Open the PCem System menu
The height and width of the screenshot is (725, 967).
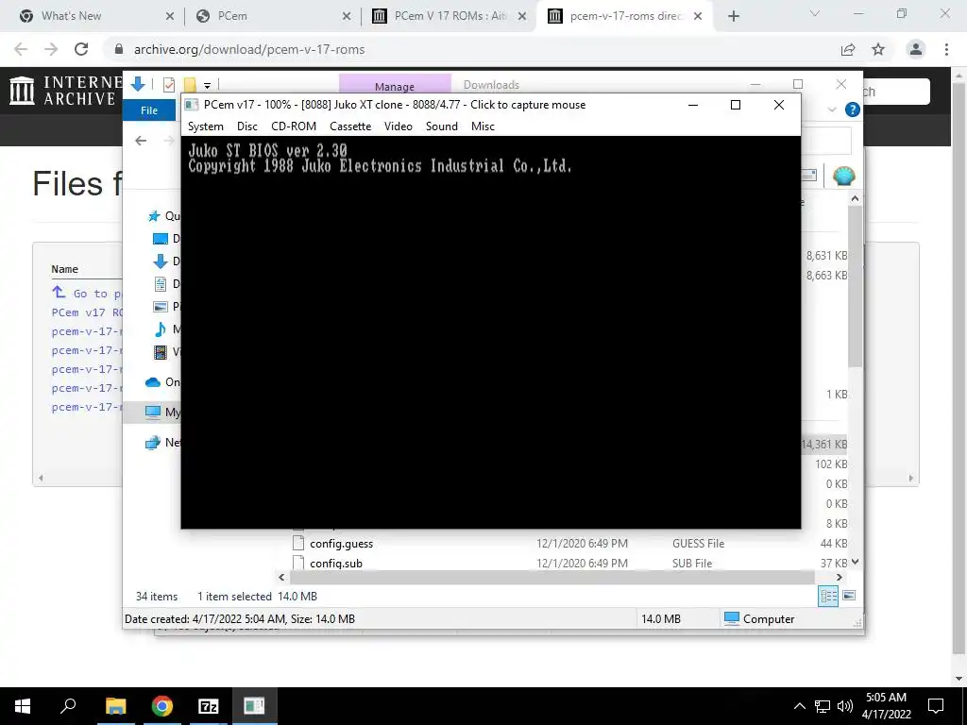pos(205,126)
